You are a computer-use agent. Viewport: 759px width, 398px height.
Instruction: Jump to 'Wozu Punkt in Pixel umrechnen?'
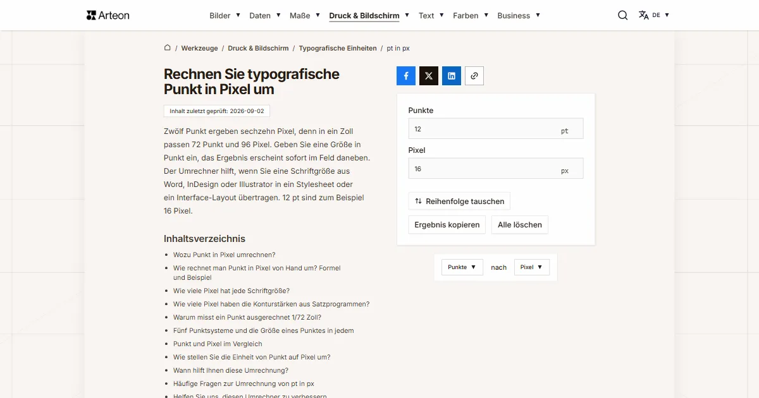coord(225,255)
